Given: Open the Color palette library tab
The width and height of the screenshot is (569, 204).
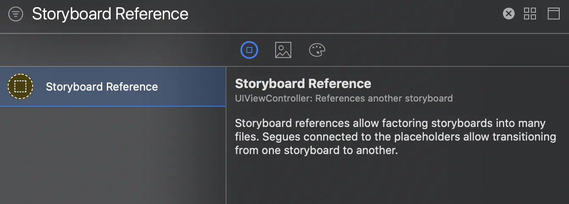Looking at the screenshot, I should pos(317,50).
